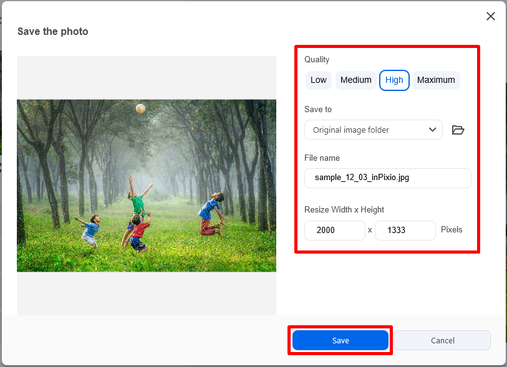Open the Original image folder dropdown
Viewport: 507px width, 367px height.
(374, 130)
